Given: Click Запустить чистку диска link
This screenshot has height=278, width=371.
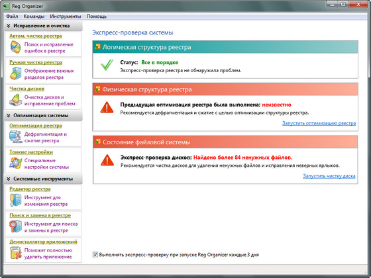Looking at the screenshot, I should click(x=329, y=176).
